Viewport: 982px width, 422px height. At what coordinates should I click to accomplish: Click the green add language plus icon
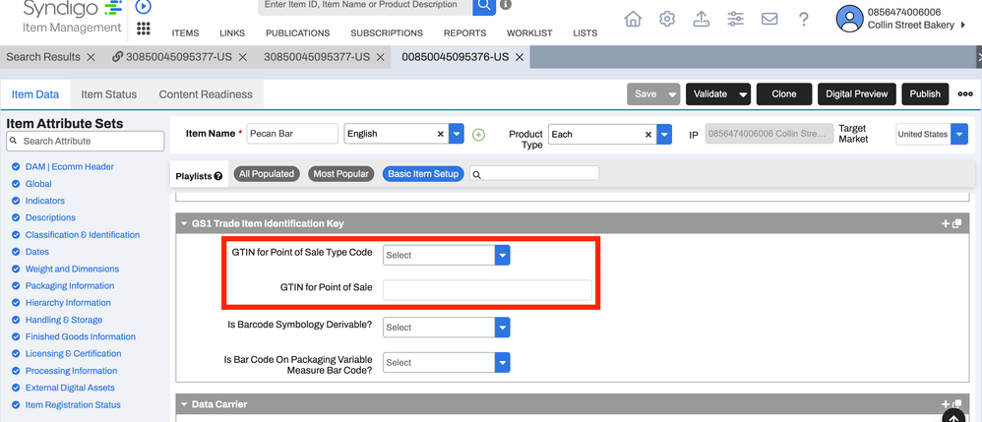(478, 135)
